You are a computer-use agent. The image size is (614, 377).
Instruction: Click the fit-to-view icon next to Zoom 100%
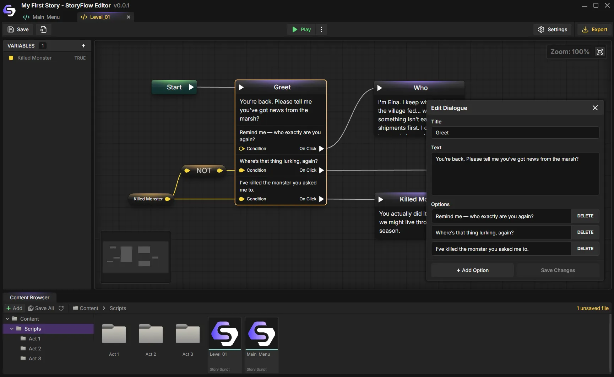600,52
